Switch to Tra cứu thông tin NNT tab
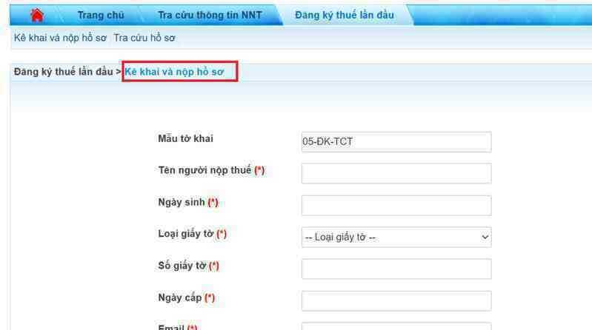Screen dimensions: 592x330 [210, 15]
